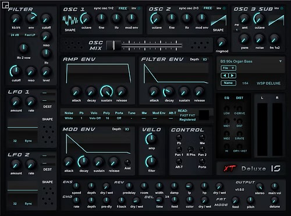
Task: Change the Velo Off setting
Action: tap(95, 118)
